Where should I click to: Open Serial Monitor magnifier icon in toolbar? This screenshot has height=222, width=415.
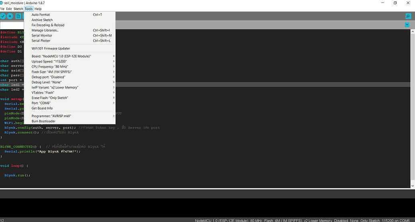click(x=408, y=16)
